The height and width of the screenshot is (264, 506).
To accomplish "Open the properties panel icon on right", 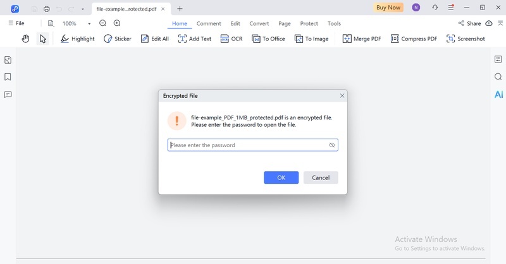I will pyautogui.click(x=498, y=59).
